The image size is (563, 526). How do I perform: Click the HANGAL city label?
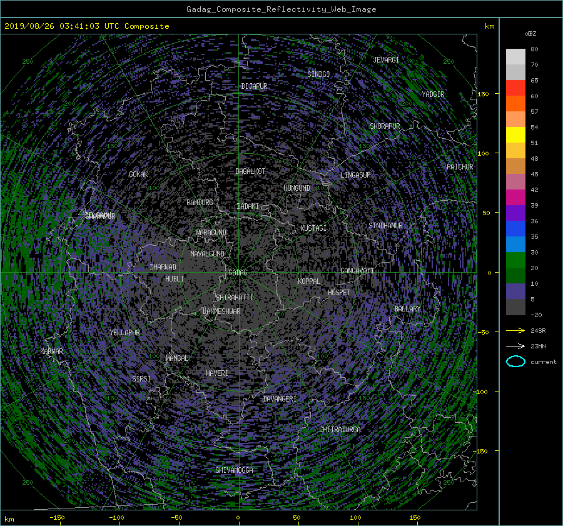point(177,358)
